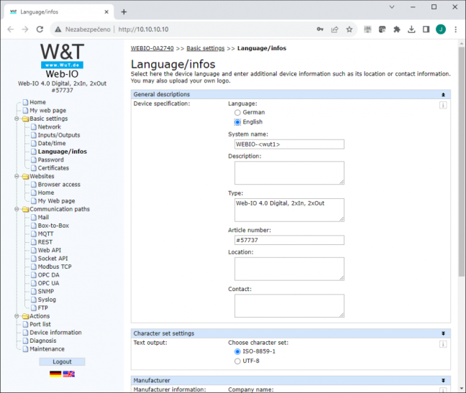466x393 pixels.
Task: Open browser Downloads icon
Action: (411, 29)
